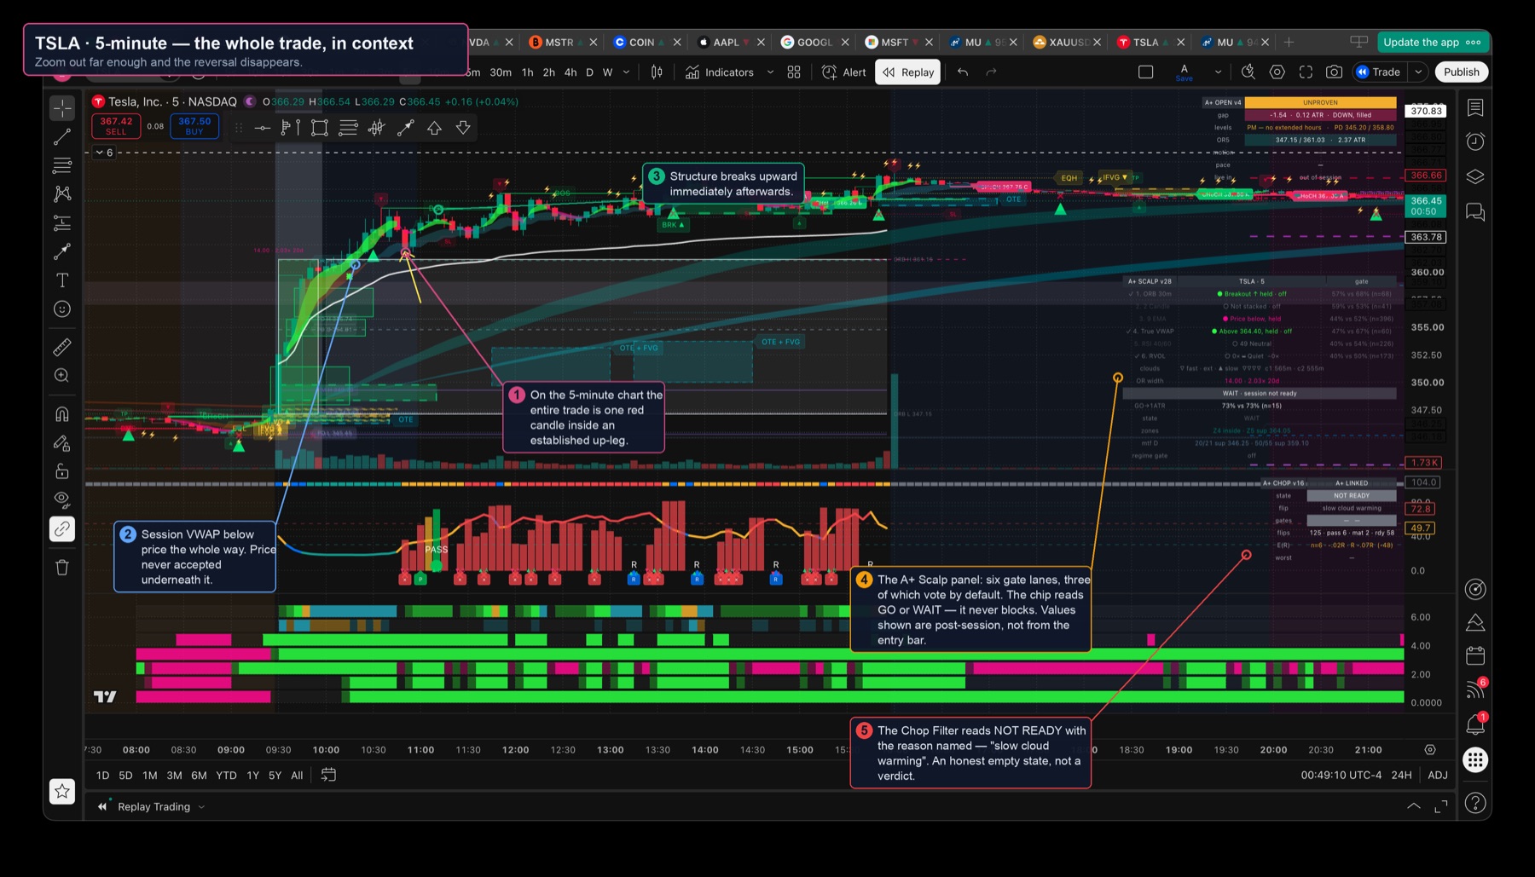The width and height of the screenshot is (1535, 877).
Task: Expand the Trade dropdown arrow
Action: click(1418, 72)
